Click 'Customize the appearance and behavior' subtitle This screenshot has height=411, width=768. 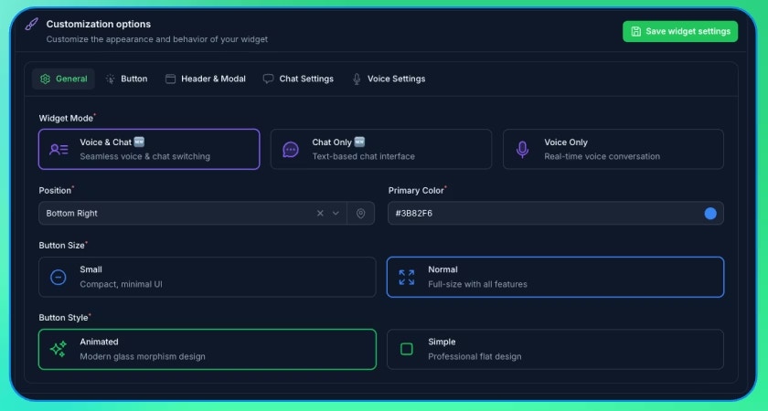coord(156,39)
